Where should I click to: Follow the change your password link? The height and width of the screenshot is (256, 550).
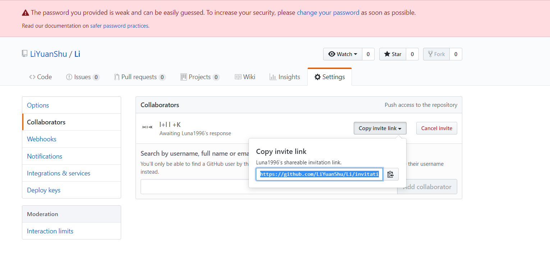tap(328, 13)
